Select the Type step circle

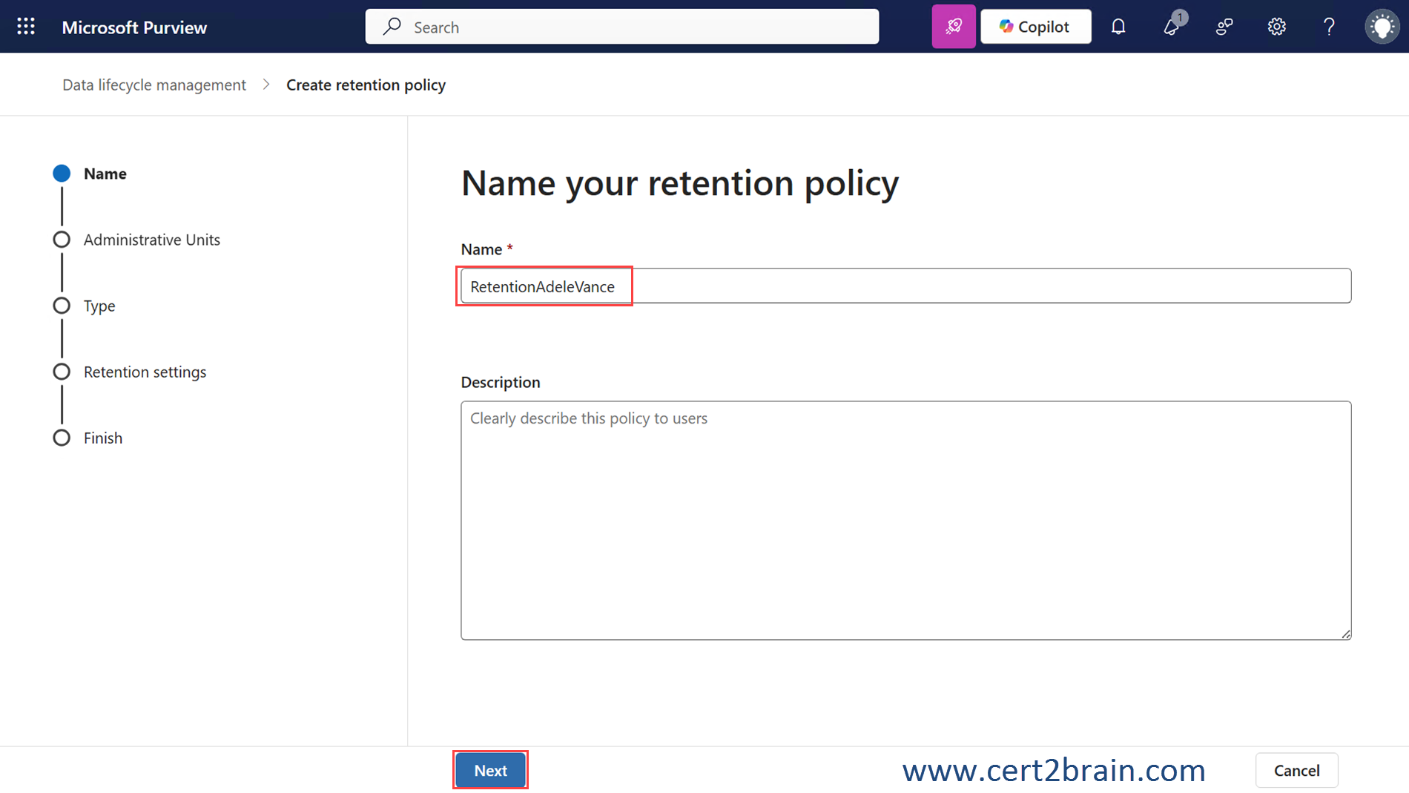[x=62, y=306]
